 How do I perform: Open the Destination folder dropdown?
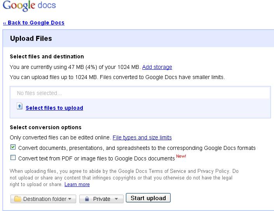click(x=43, y=199)
